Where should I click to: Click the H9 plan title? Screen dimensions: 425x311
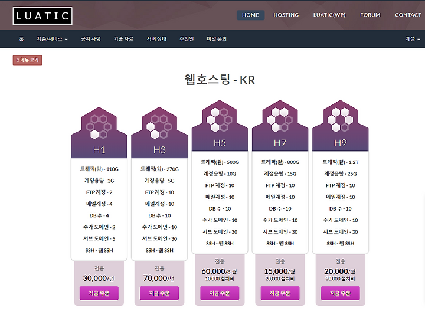(340, 143)
